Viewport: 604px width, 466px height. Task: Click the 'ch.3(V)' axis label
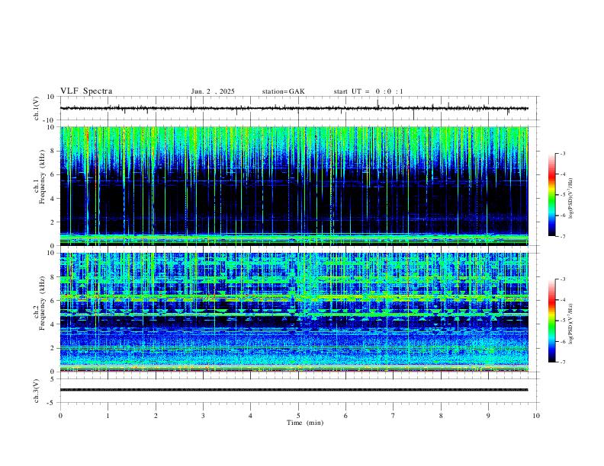[37, 391]
